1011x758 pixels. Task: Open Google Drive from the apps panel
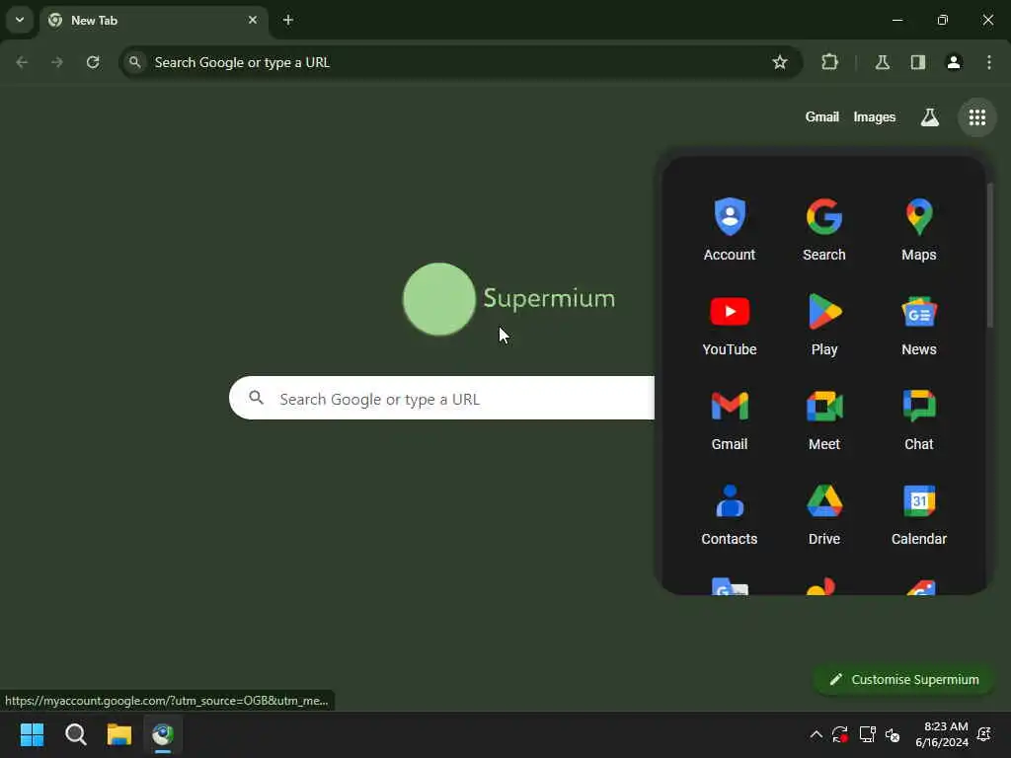coord(824,513)
